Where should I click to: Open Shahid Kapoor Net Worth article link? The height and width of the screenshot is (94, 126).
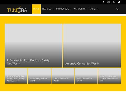pyautogui.click(x=39, y=80)
